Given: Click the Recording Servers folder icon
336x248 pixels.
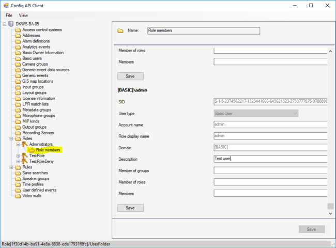Looking at the screenshot, I should (18, 133).
